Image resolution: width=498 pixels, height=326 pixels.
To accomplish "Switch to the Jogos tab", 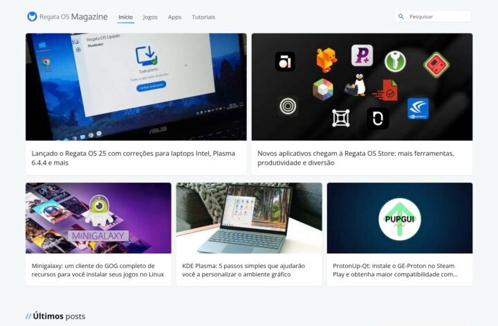I will (150, 17).
